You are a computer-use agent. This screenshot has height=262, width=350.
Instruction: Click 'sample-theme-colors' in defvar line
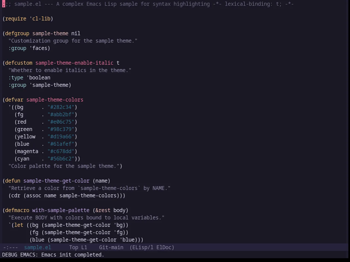click(x=55, y=100)
